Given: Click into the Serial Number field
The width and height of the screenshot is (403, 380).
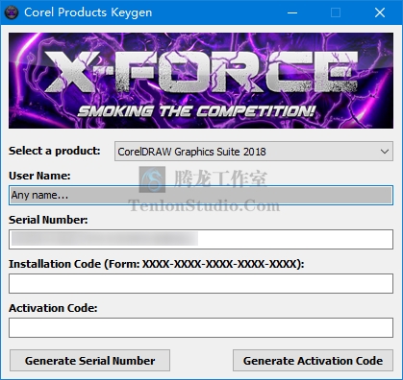Looking at the screenshot, I should tap(201, 239).
